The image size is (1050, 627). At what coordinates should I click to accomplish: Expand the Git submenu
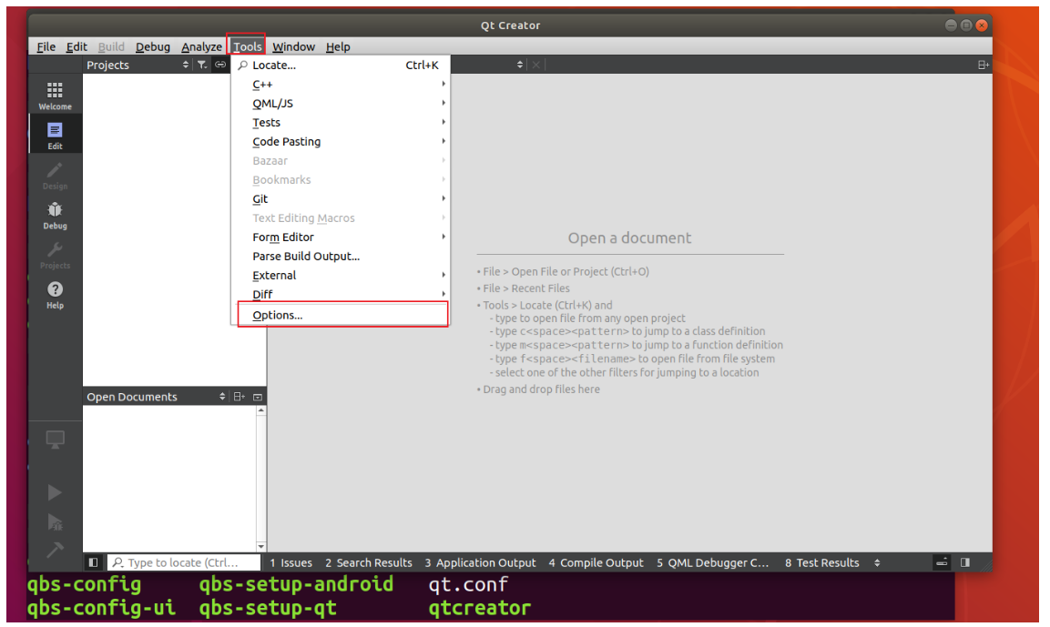point(341,198)
